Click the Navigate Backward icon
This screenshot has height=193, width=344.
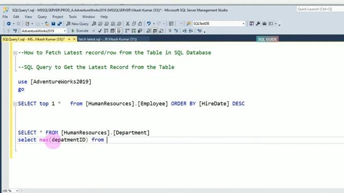[9, 24]
